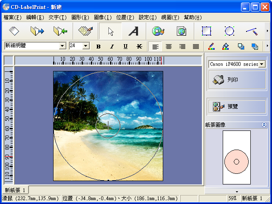
Task: Click the CD-LabelPrint title bar icon
Action: click(6, 7)
